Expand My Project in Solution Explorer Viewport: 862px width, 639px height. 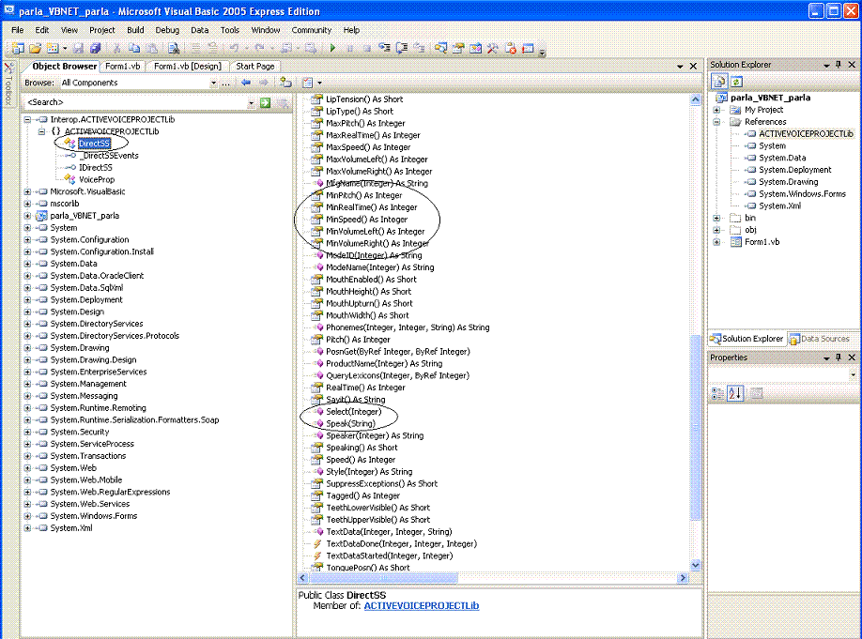point(716,110)
